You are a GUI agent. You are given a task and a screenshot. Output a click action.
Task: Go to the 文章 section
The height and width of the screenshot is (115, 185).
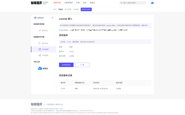[78, 3]
